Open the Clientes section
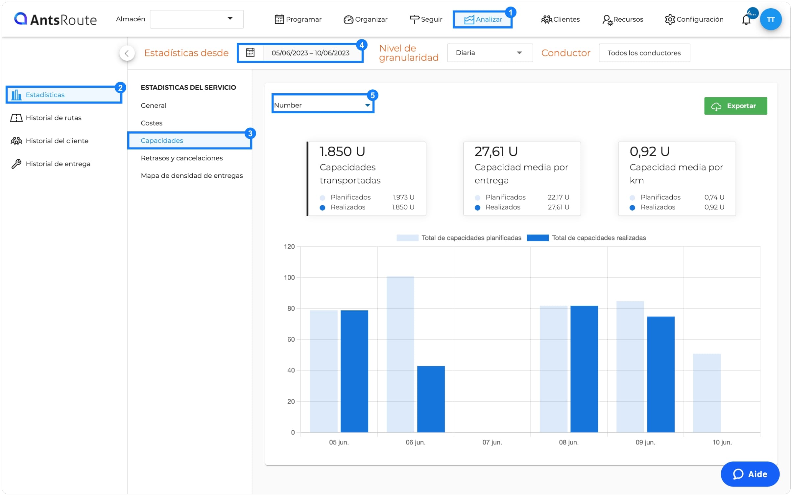The width and height of the screenshot is (792, 496). tap(560, 19)
